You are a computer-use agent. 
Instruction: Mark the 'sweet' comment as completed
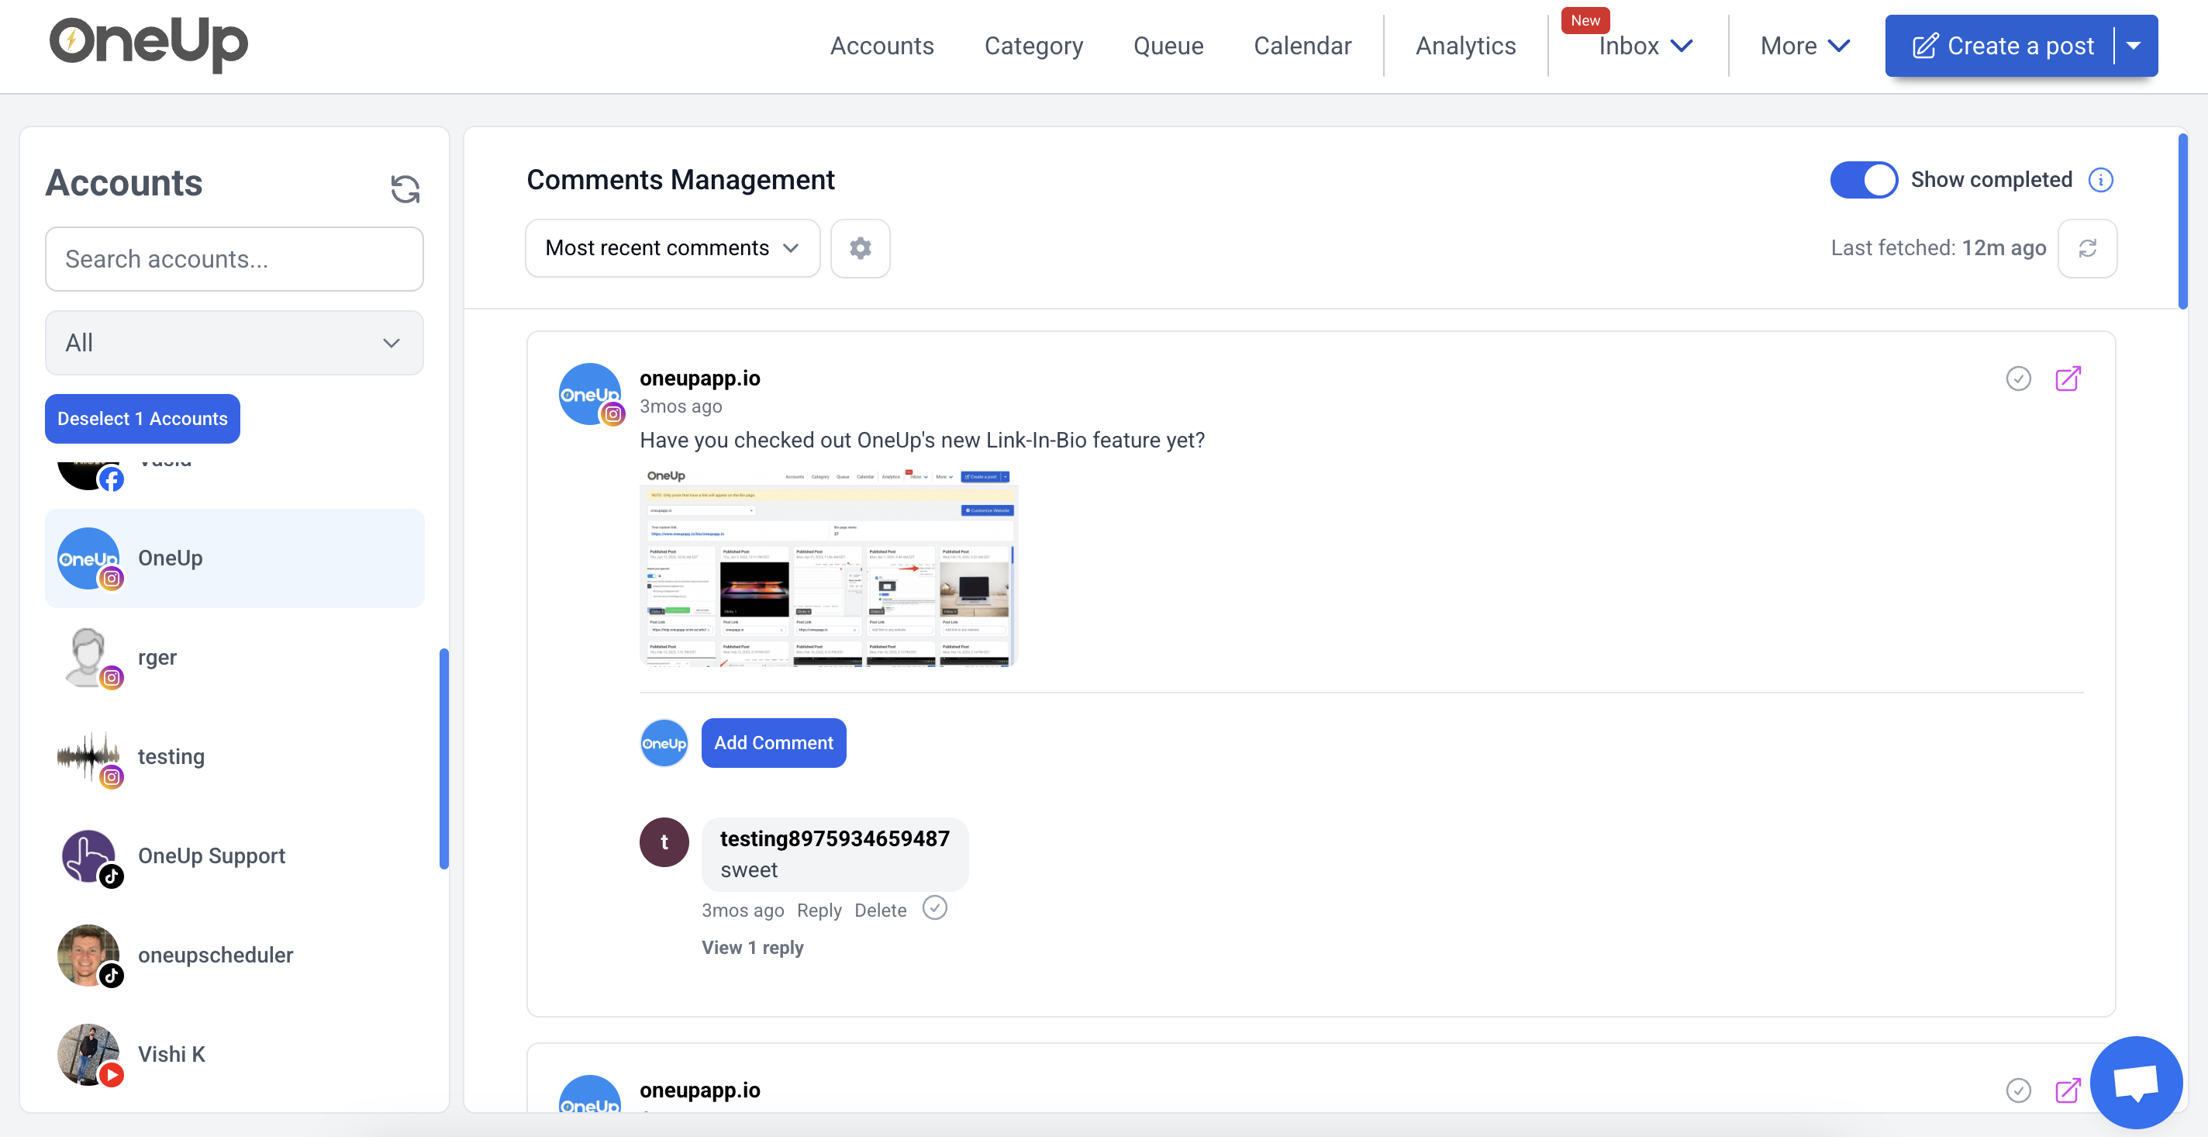[934, 908]
